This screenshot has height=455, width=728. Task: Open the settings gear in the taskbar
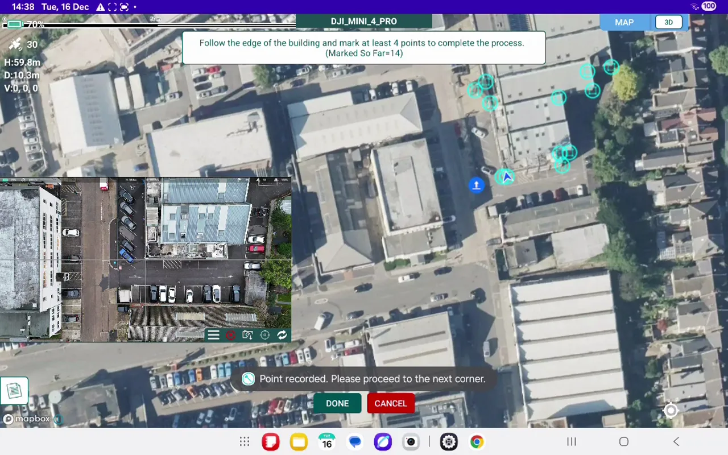(x=448, y=441)
